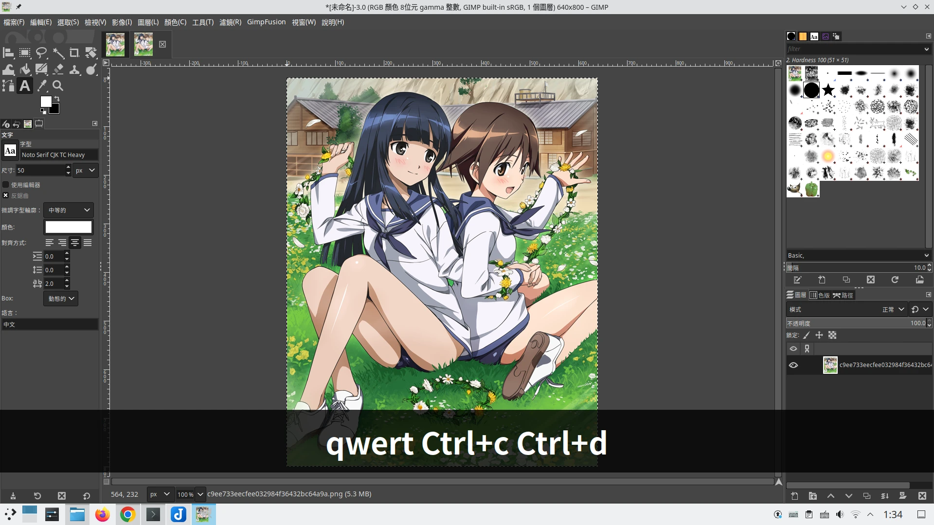This screenshot has width=934, height=525.
Task: Select the Free Select lasso tool
Action: [41, 52]
